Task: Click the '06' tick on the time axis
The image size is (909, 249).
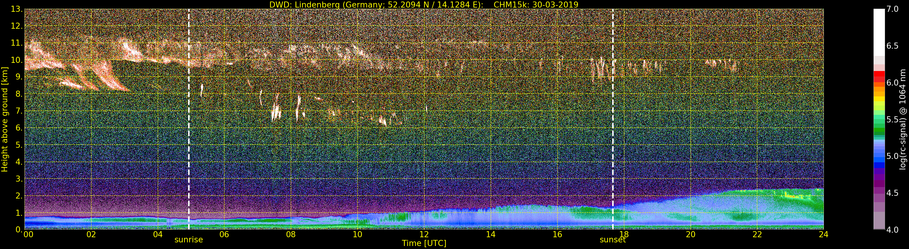Action: [224, 234]
